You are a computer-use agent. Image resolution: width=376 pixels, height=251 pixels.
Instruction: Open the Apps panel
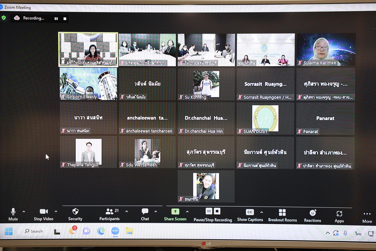point(339,216)
